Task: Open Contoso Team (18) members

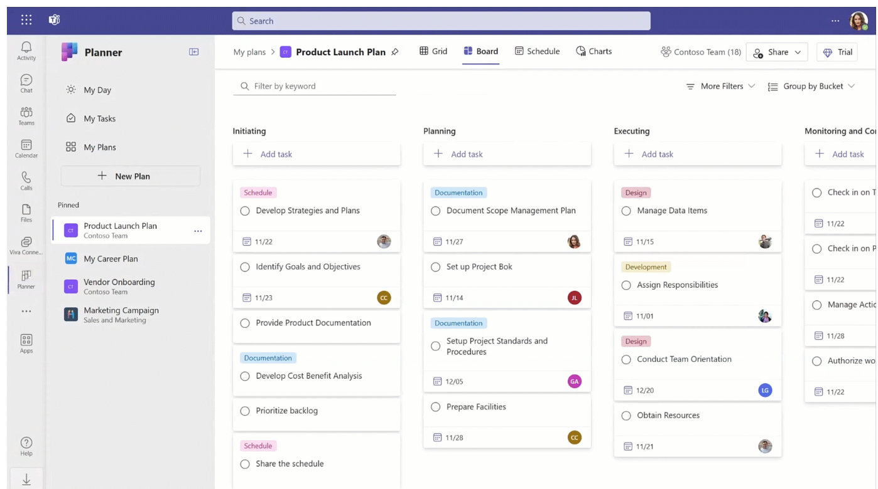Action: coord(701,52)
